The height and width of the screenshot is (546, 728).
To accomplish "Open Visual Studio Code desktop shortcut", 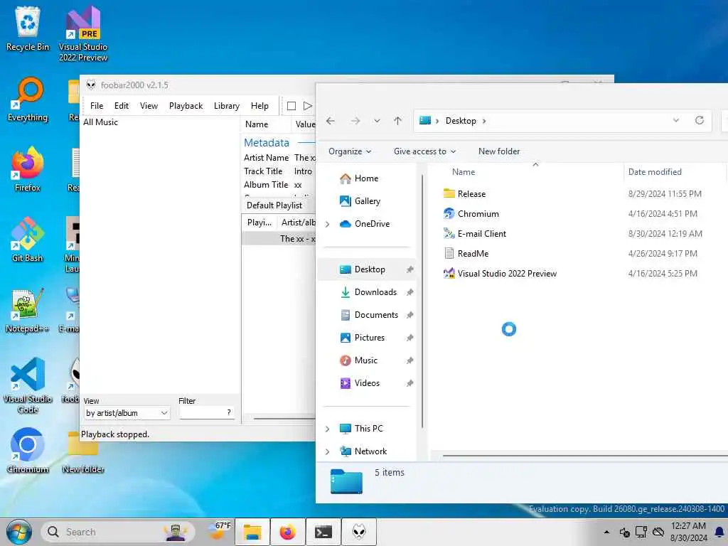I will tap(28, 385).
